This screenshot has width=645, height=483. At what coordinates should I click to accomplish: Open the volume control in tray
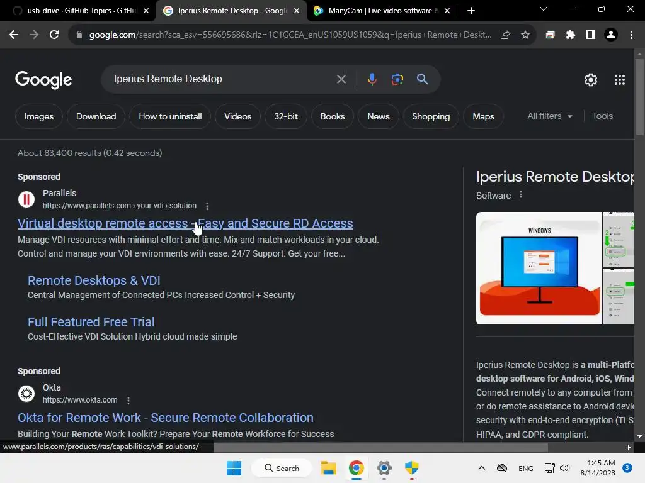click(x=564, y=468)
